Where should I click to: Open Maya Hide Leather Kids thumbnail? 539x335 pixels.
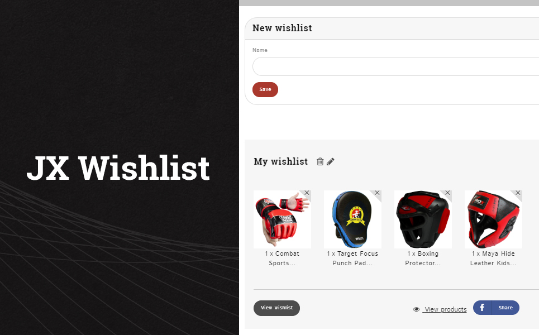click(x=493, y=219)
